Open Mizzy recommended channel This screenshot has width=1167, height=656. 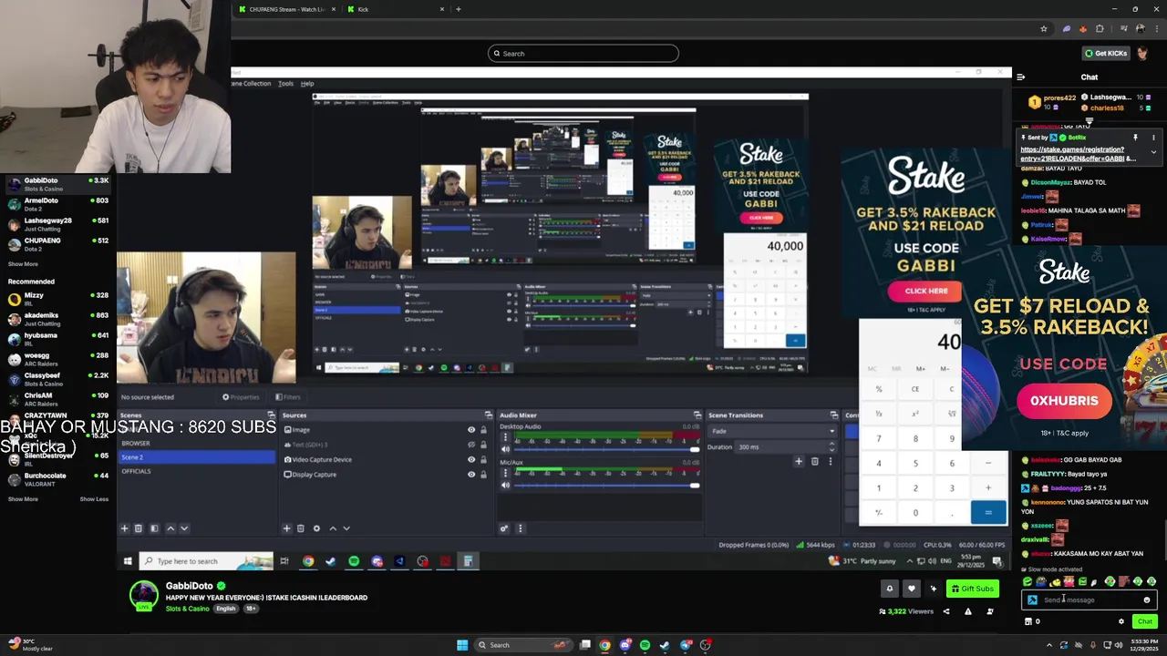pyautogui.click(x=57, y=299)
